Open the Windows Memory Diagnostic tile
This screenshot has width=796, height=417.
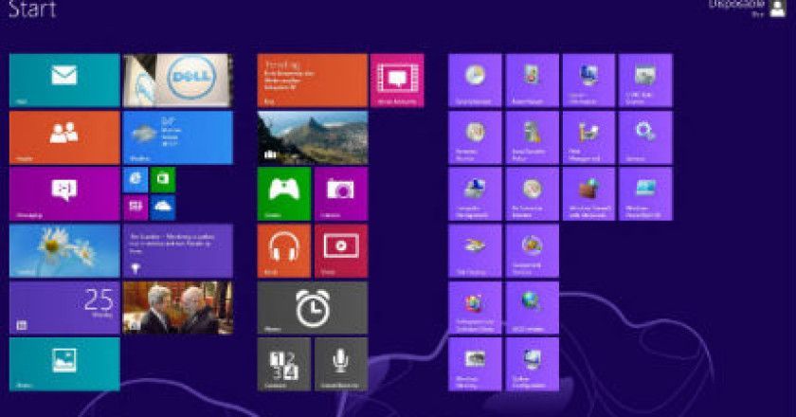475,364
